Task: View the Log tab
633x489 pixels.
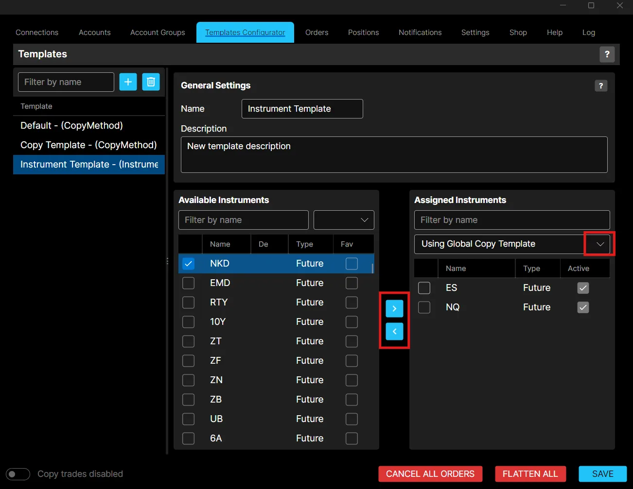Action: 589,33
